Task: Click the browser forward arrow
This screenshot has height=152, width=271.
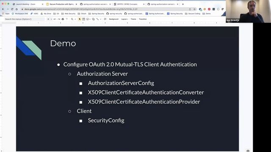Action: tap(8, 9)
